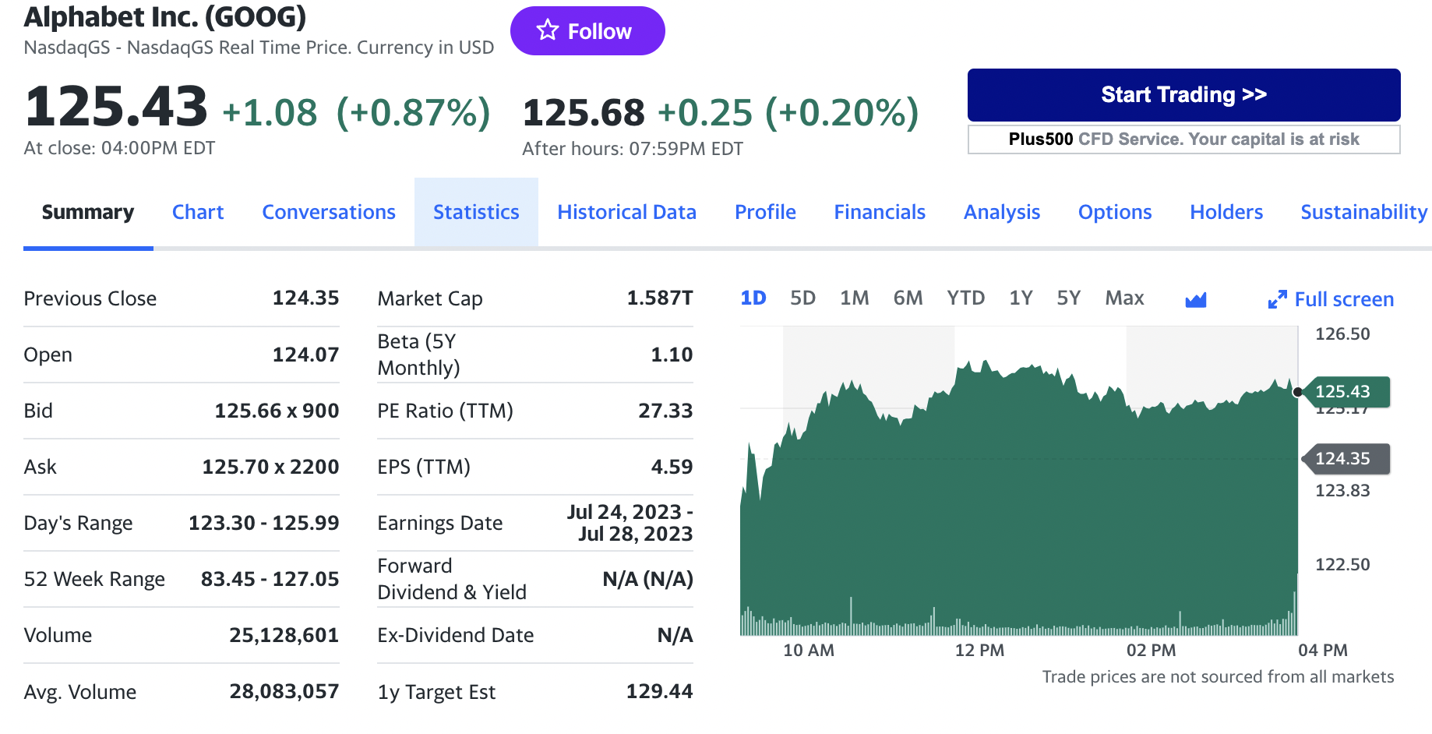The height and width of the screenshot is (734, 1432).
Task: Show 1Y chart range
Action: point(1021,298)
